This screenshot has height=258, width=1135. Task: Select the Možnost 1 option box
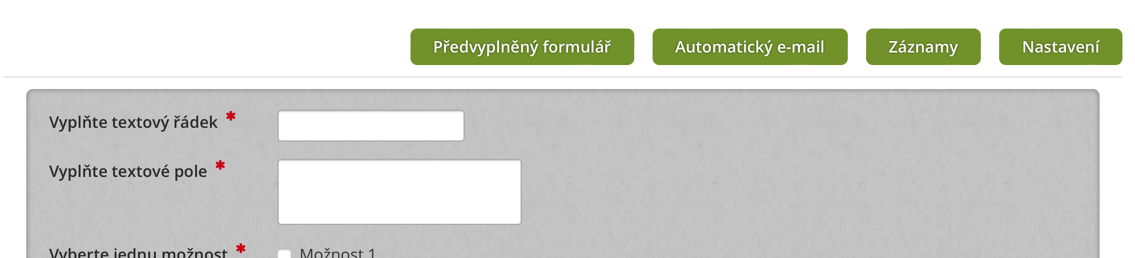click(284, 254)
